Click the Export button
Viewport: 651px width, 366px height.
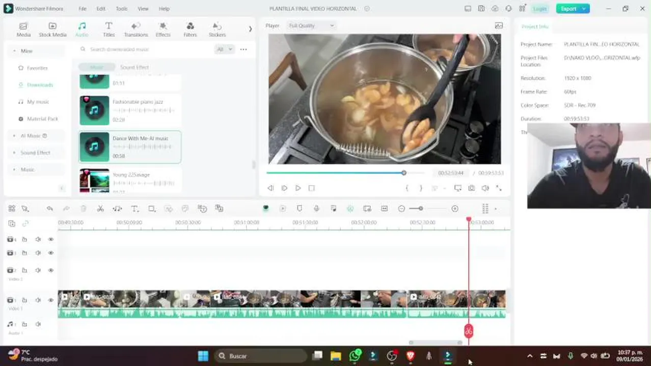[x=573, y=9]
